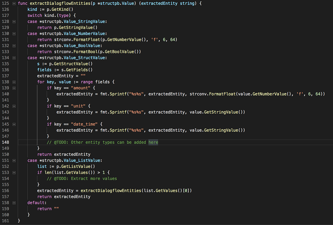Collapse the amount key if block
333x225 pixels.
pos(14,88)
